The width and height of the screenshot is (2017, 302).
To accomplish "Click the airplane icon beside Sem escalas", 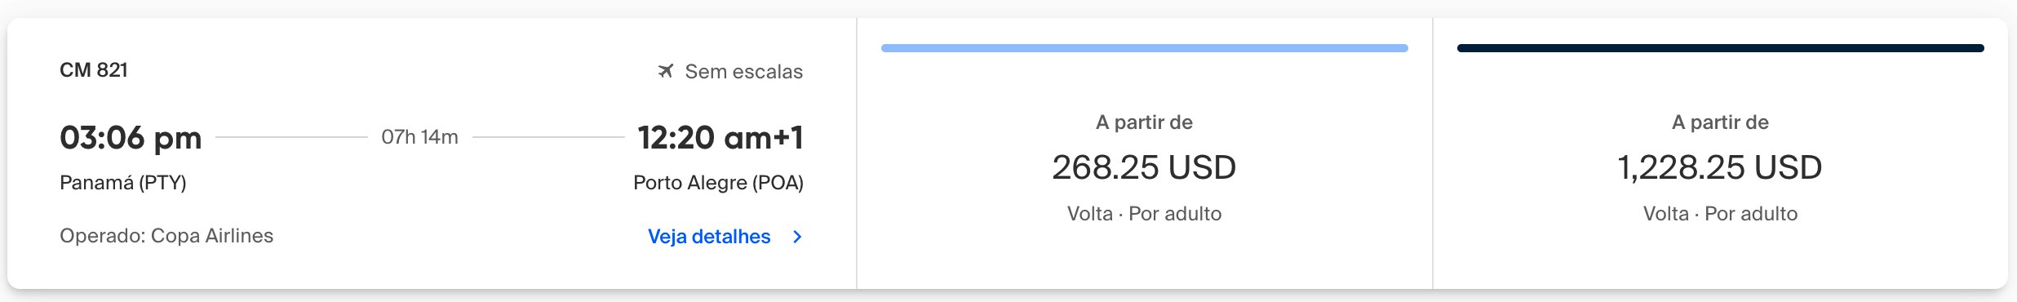I will coord(666,71).
